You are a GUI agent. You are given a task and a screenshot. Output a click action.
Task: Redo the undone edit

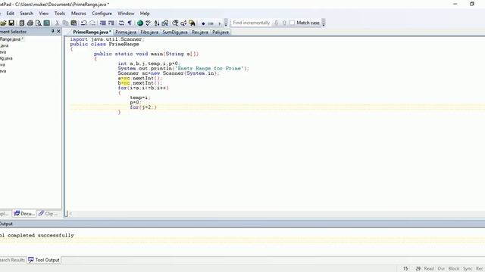(92, 23)
